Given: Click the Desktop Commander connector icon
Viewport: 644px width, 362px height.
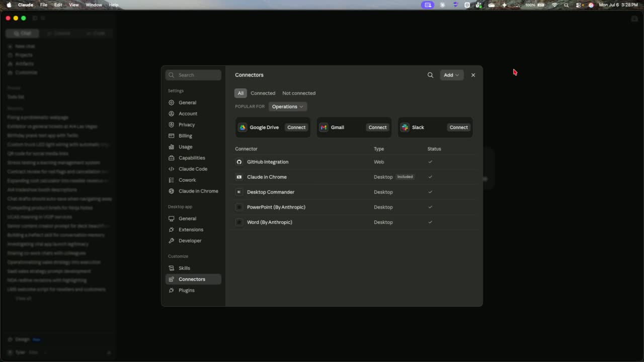Looking at the screenshot, I should tap(239, 192).
